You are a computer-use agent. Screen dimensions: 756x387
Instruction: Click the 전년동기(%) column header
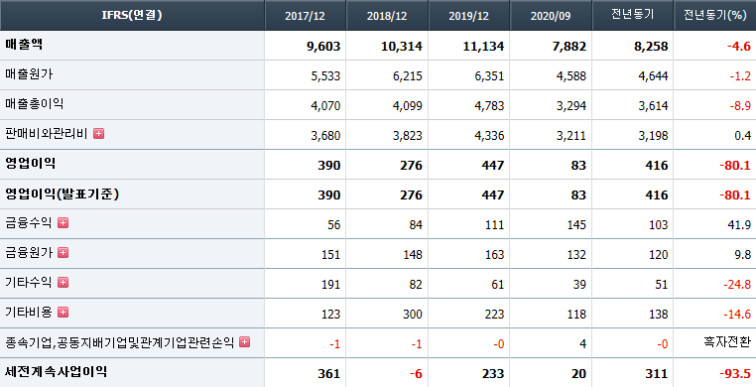[x=715, y=15]
